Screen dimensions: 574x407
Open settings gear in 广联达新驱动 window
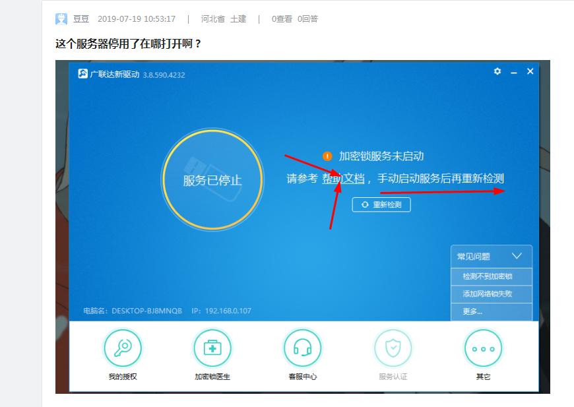(497, 71)
